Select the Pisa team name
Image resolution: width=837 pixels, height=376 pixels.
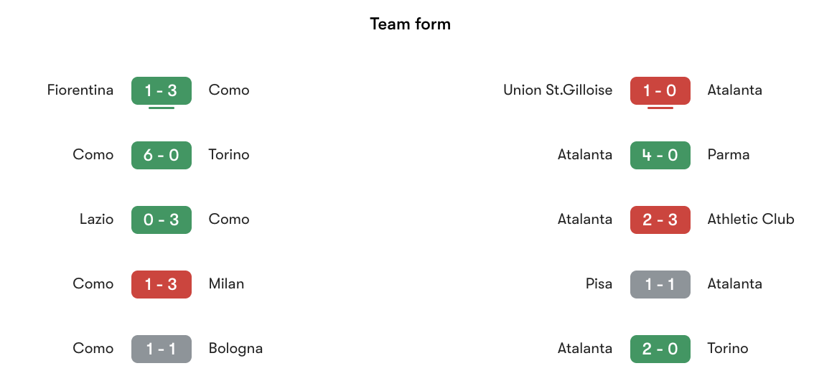point(599,284)
